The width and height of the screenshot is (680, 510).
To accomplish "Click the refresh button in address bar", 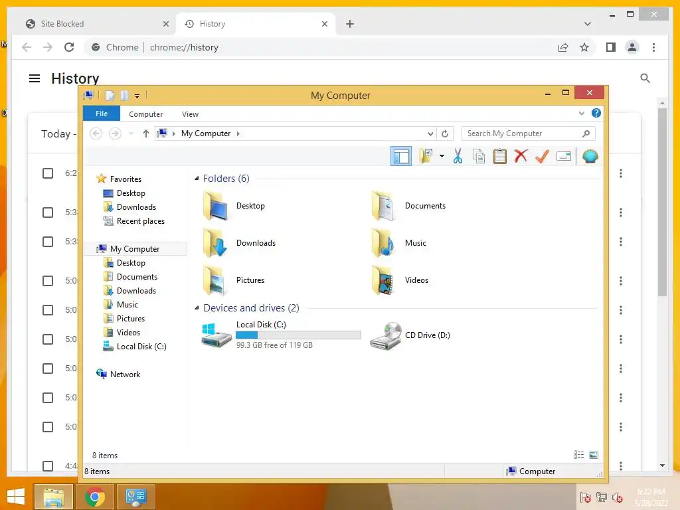I will (445, 133).
